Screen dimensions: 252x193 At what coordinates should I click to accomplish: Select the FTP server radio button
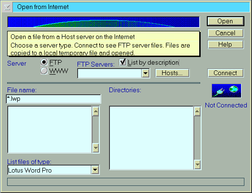(44, 62)
